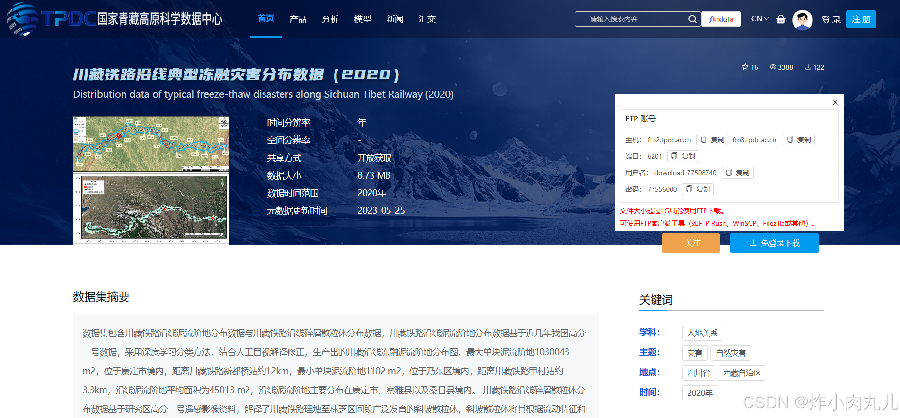Copy host ftp2.tpdc.ac.cn
Image resolution: width=900 pixels, height=418 pixels.
[x=712, y=140]
